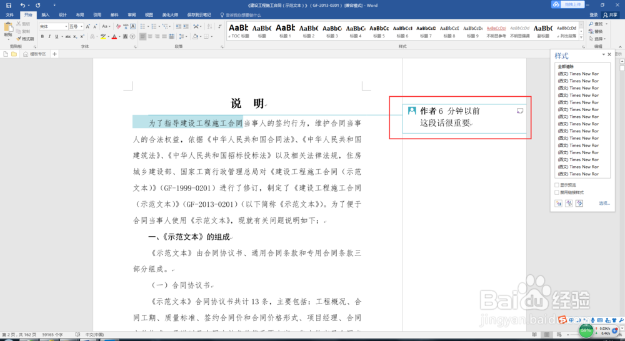Apply the 标题 1 heading style
This screenshot has width=625, height=341.
point(286,31)
